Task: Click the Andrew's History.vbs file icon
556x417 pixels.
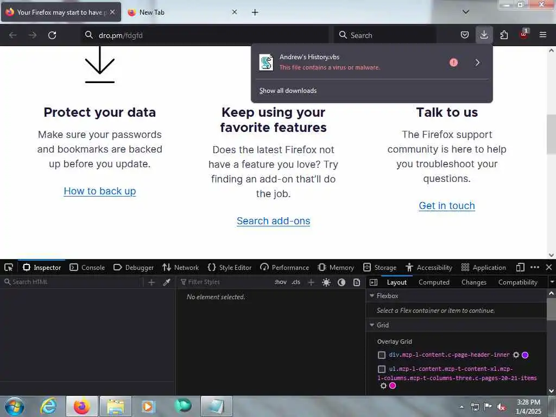Action: tap(266, 62)
